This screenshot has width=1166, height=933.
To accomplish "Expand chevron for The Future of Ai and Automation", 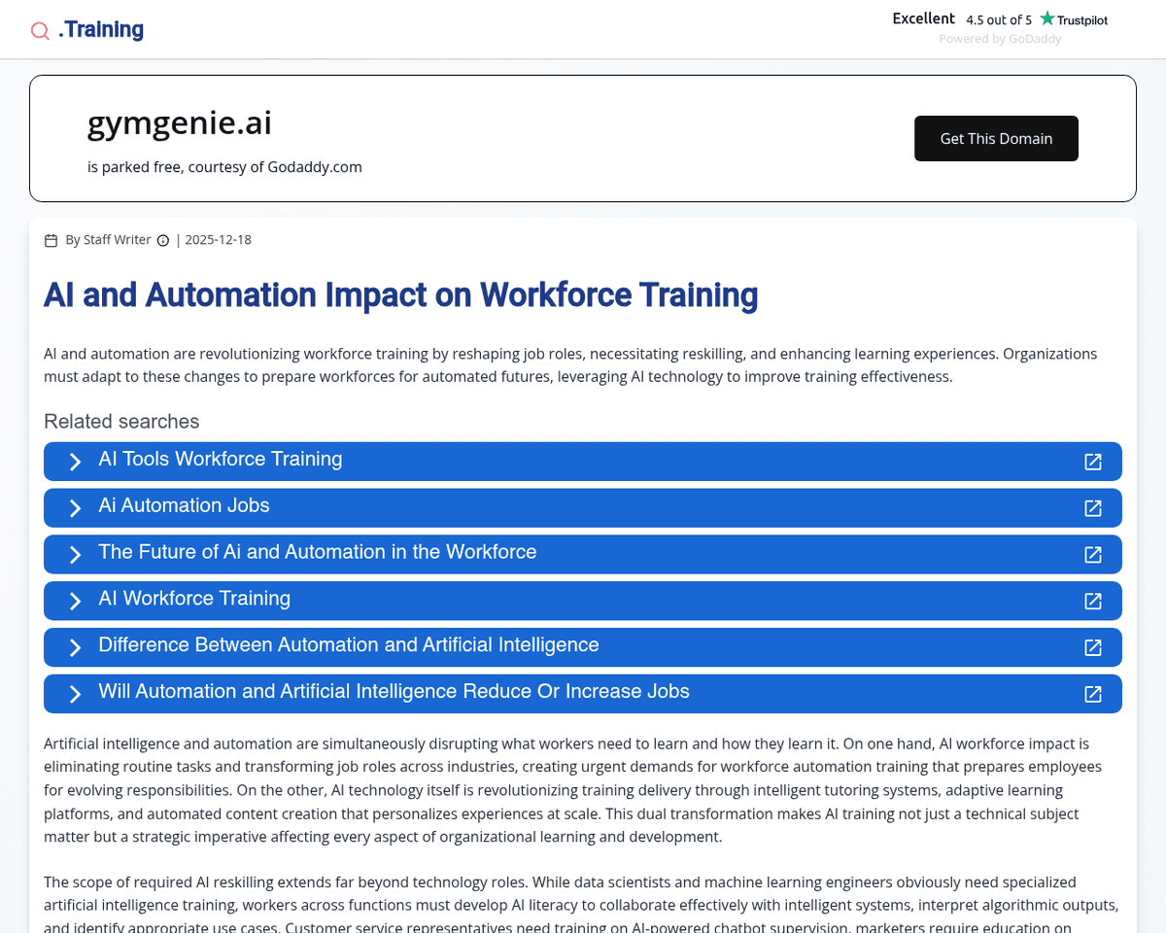I will 75,555.
